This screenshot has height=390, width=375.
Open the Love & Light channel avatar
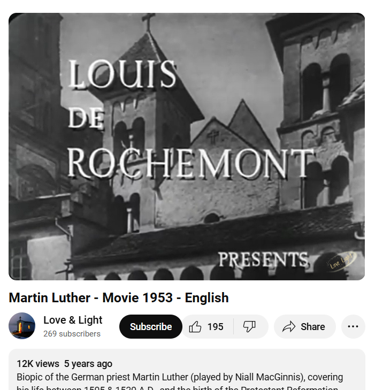(22, 326)
